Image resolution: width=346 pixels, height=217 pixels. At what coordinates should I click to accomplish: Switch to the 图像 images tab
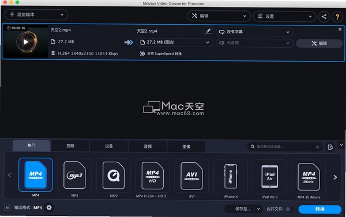click(186, 147)
